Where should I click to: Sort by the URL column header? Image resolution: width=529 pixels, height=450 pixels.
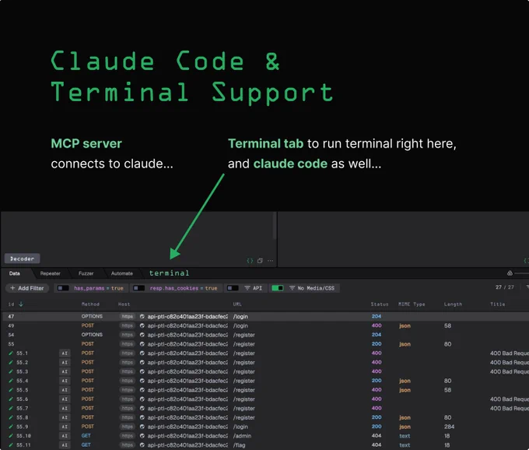237,304
